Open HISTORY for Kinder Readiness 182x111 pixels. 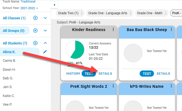point(73,74)
